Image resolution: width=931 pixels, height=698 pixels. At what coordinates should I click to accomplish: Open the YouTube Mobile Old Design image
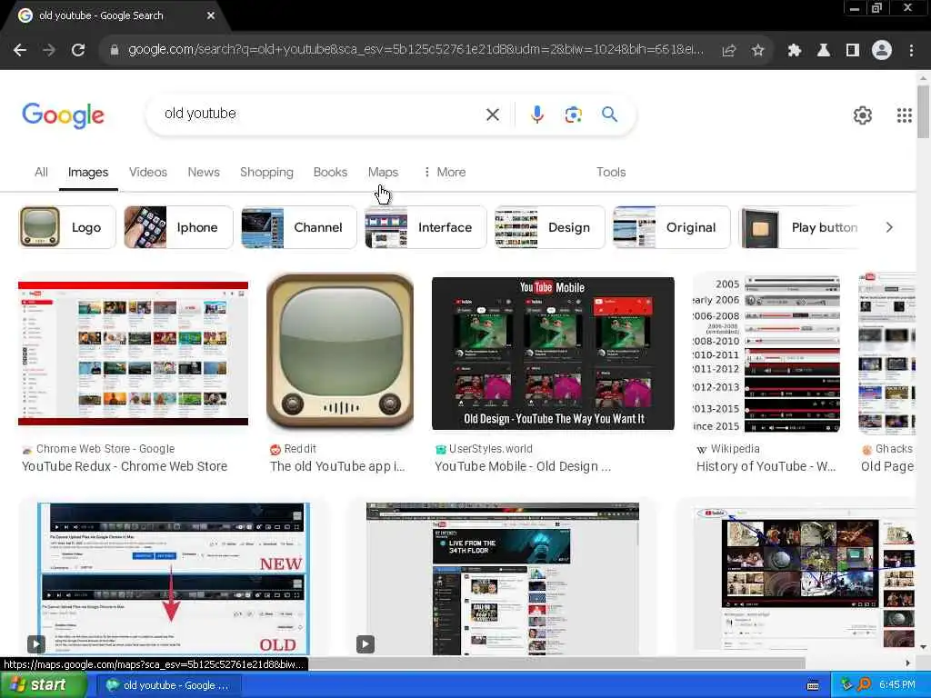coord(553,354)
